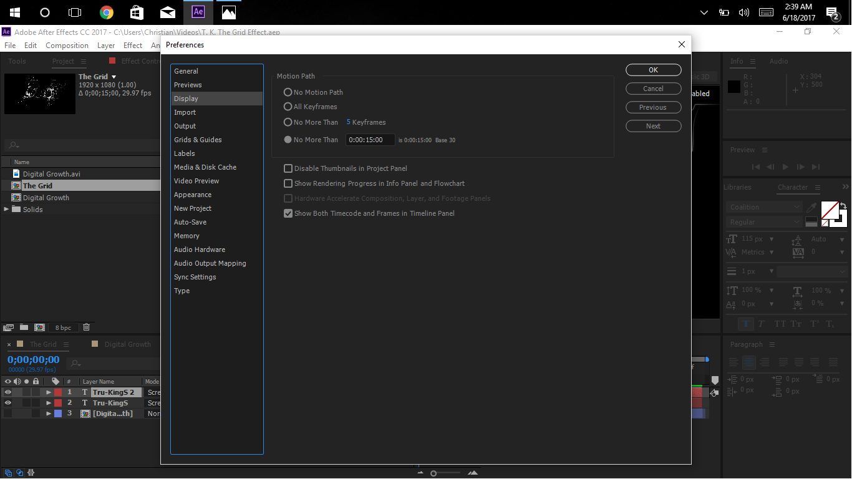
Task: Enable Superscript in the Character panel
Action: [x=813, y=324]
